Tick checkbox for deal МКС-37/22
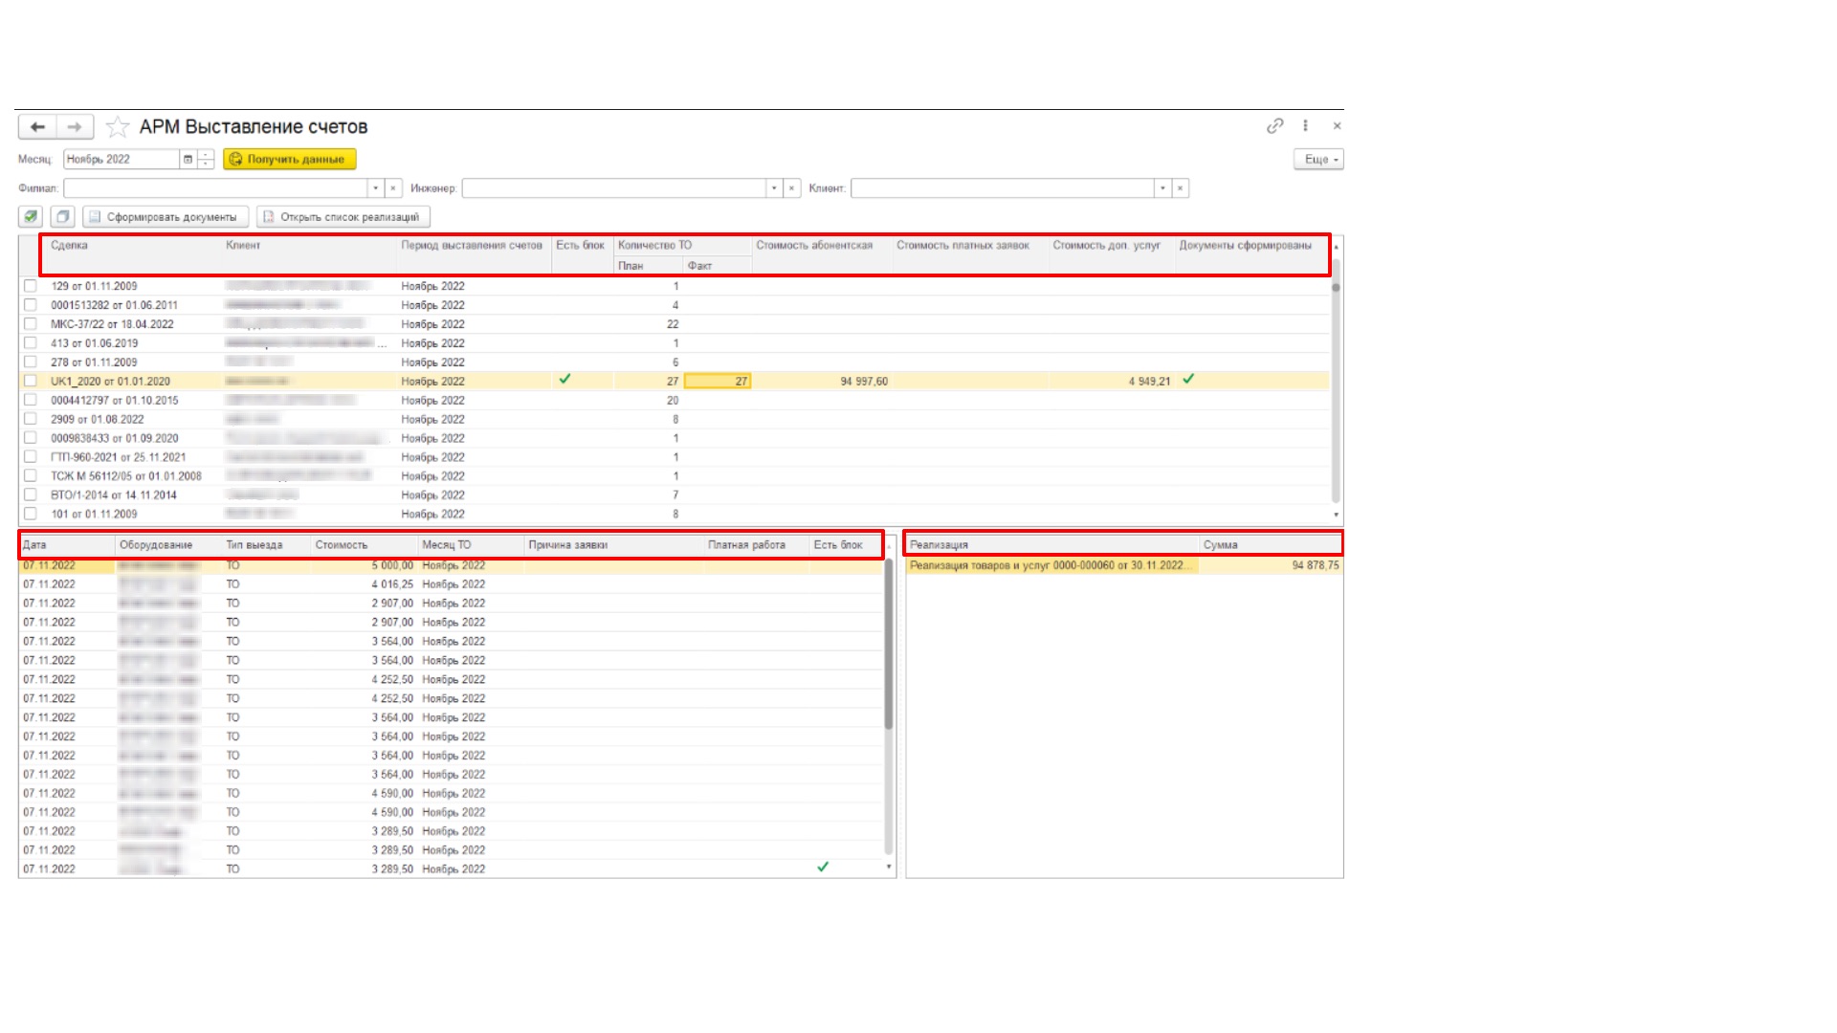Image resolution: width=1837 pixels, height=1033 pixels. 31,324
